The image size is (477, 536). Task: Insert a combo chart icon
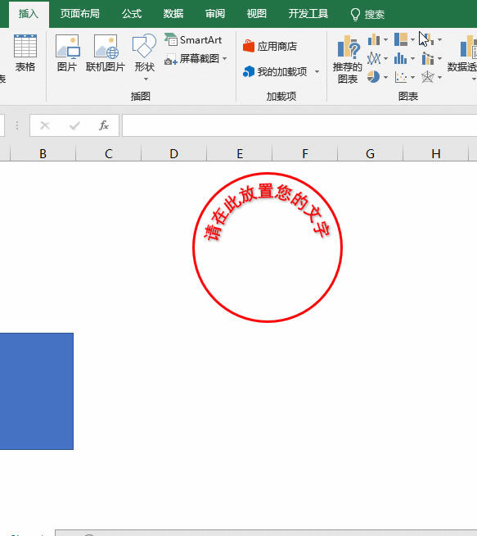[x=428, y=58]
